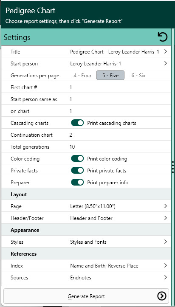This screenshot has width=175, height=307.
Task: Toggle Print private facts switch
Action: [77, 171]
